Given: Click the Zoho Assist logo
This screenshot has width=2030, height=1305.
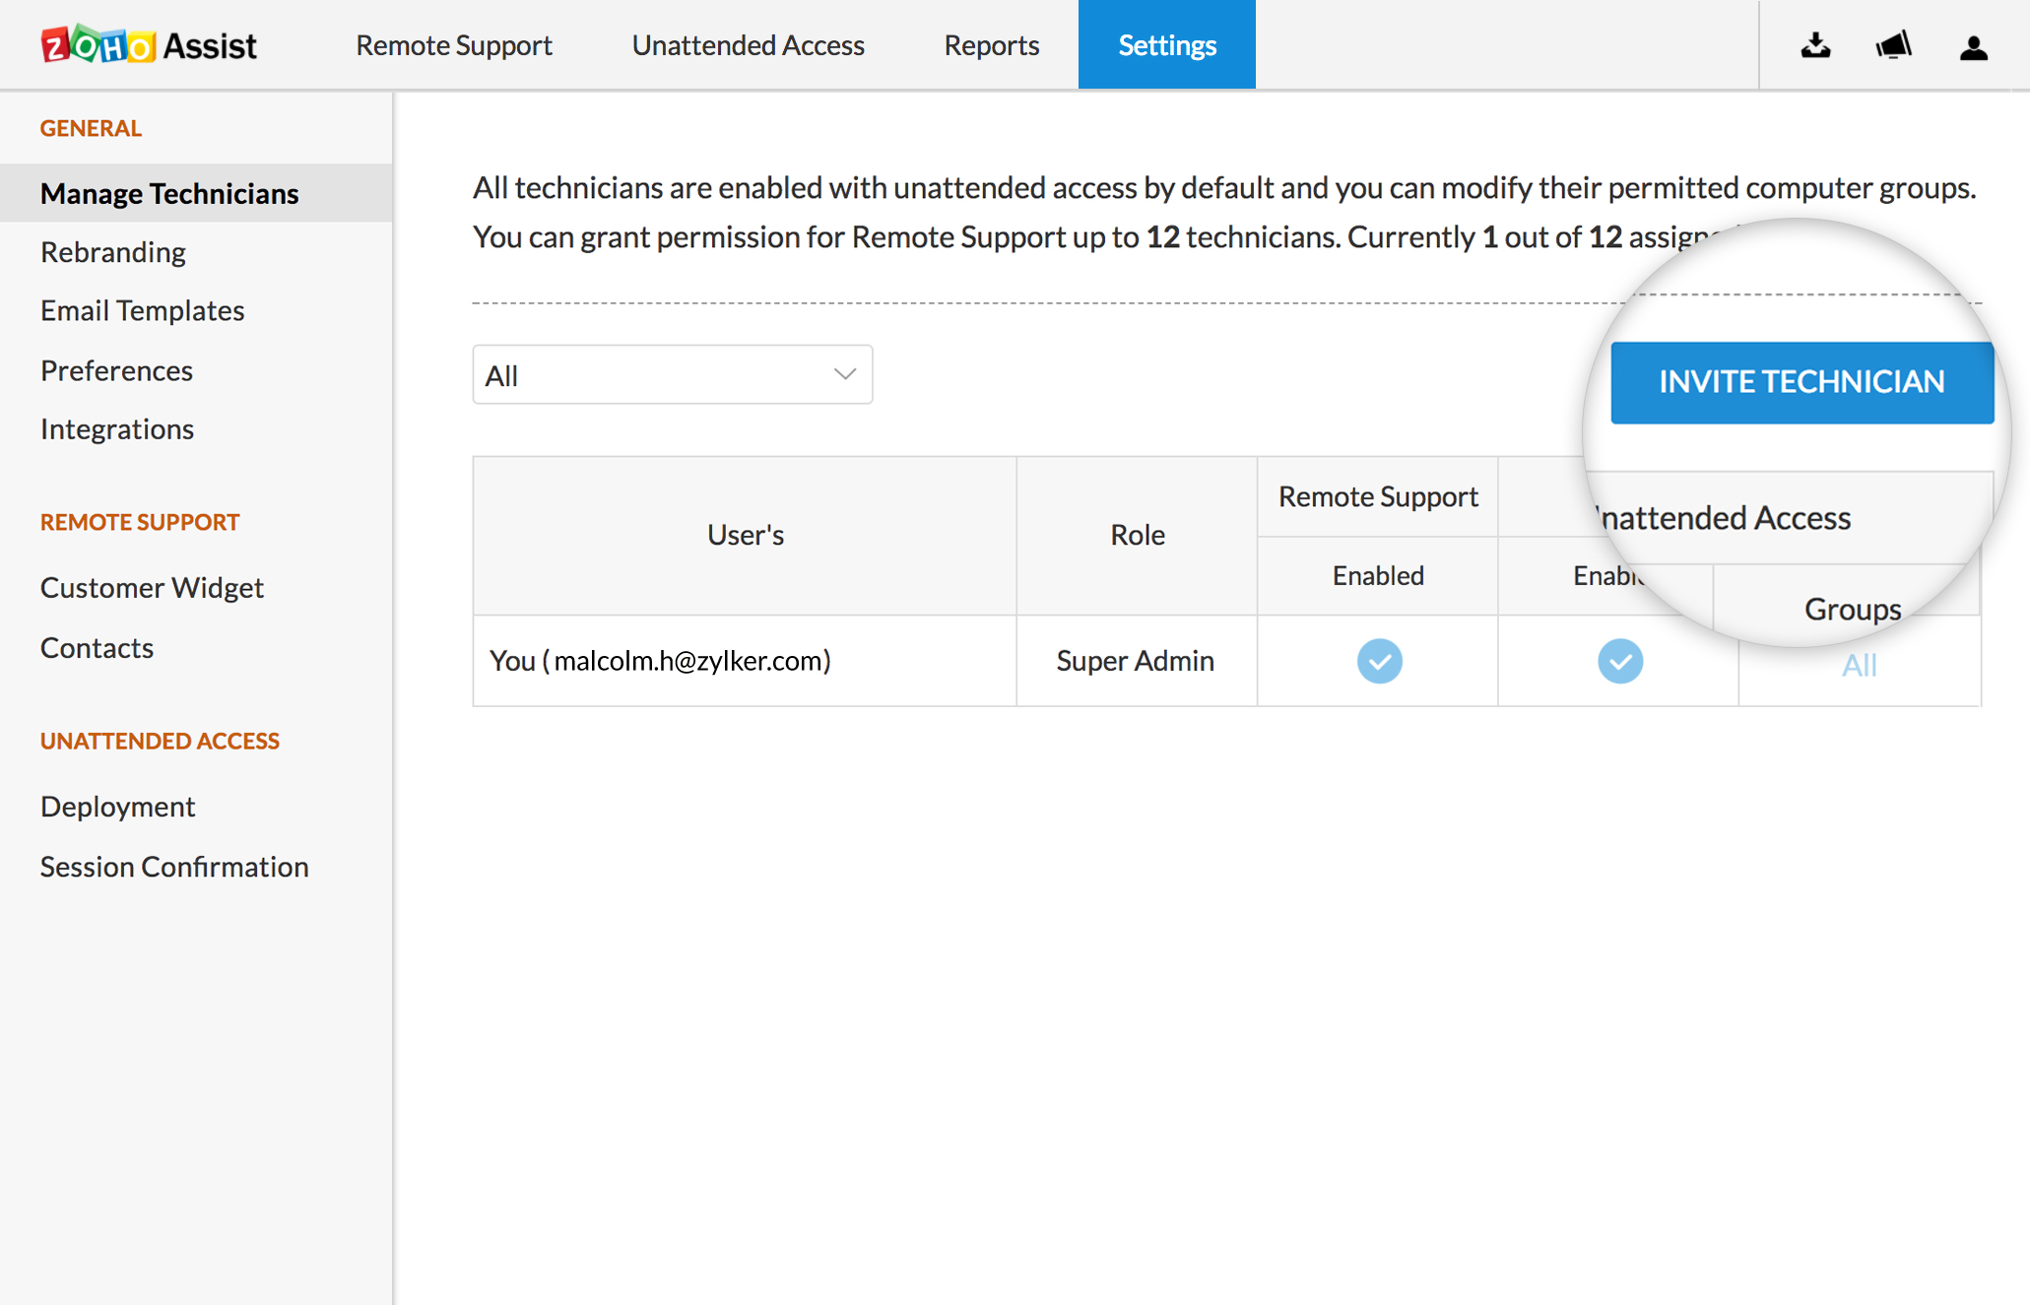Looking at the screenshot, I should pyautogui.click(x=149, y=45).
